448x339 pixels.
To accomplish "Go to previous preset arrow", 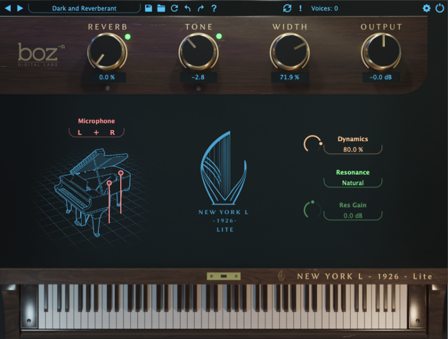I will (8, 8).
